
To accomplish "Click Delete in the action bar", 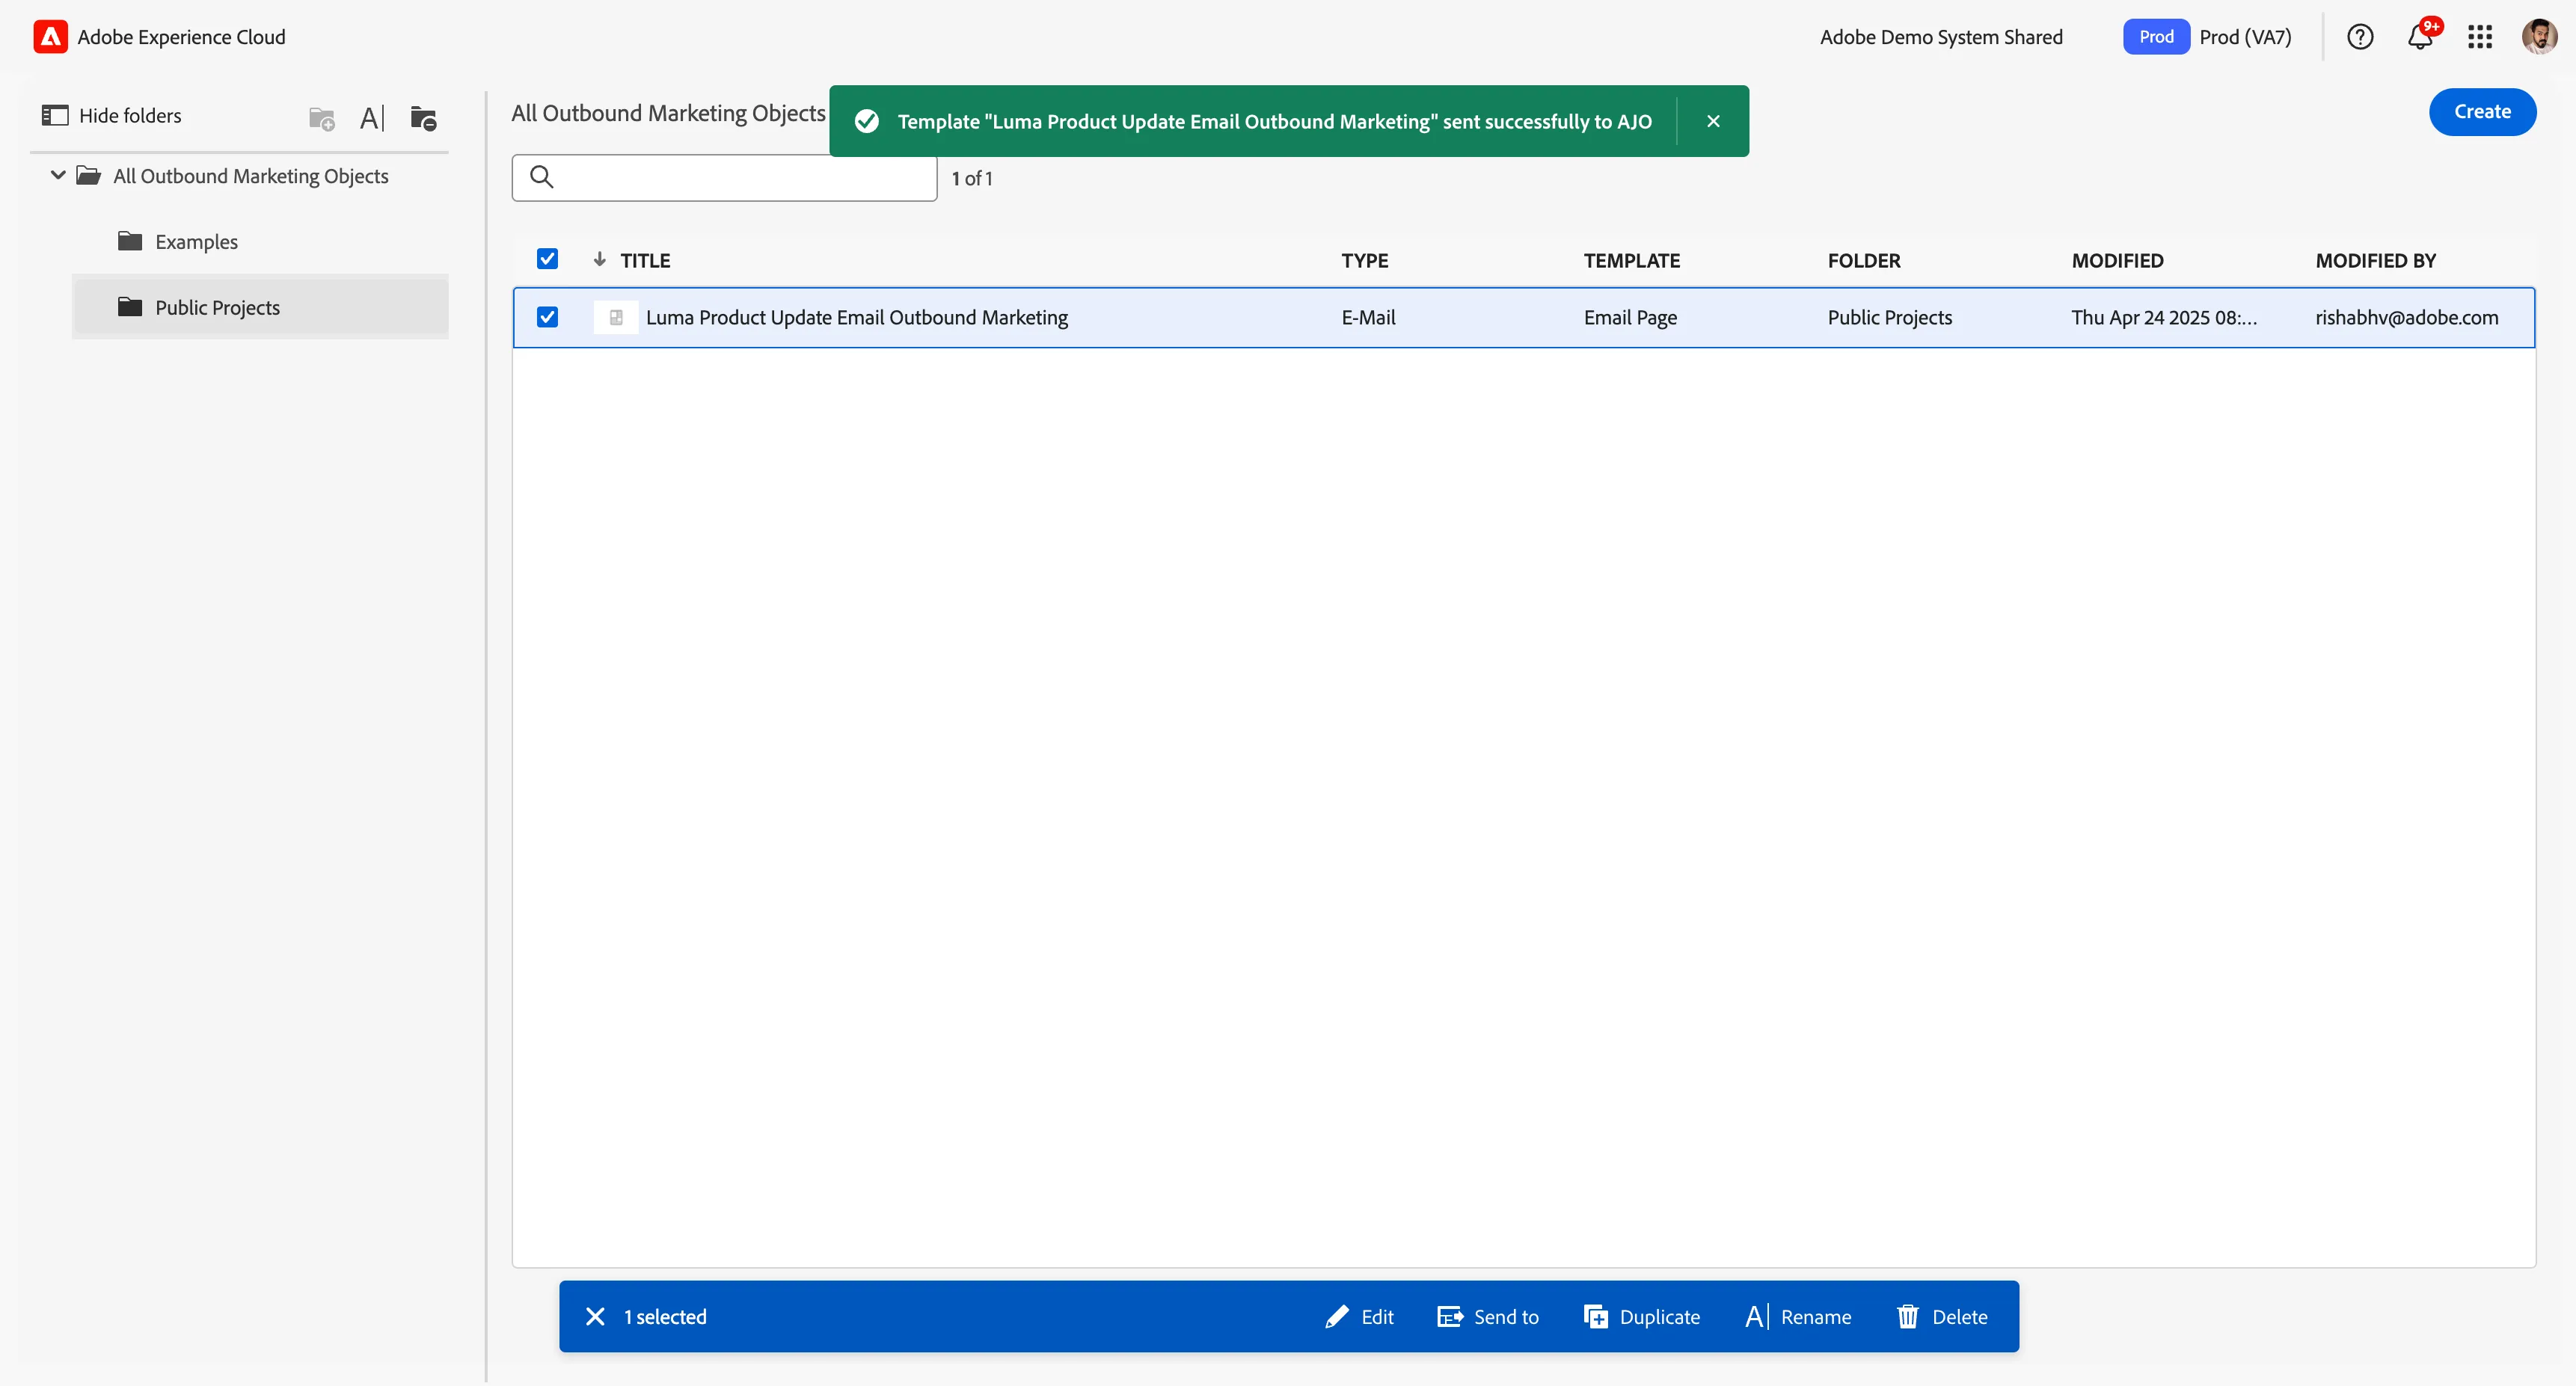I will 1942,1317.
